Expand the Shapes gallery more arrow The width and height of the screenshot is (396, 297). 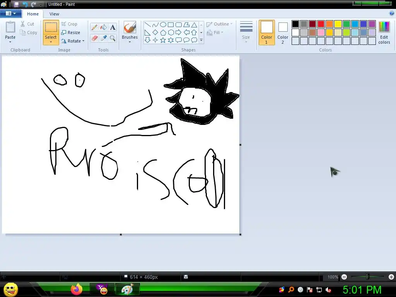tap(201, 40)
